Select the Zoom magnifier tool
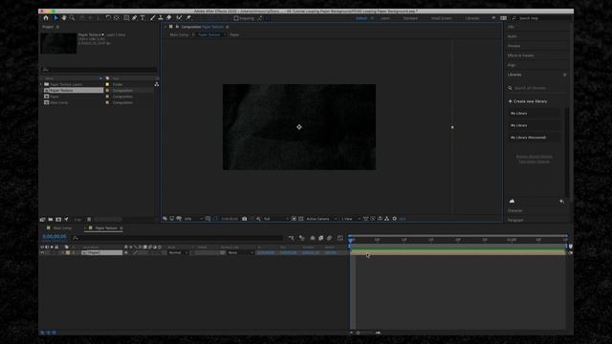This screenshot has height=344, width=612. (73, 18)
